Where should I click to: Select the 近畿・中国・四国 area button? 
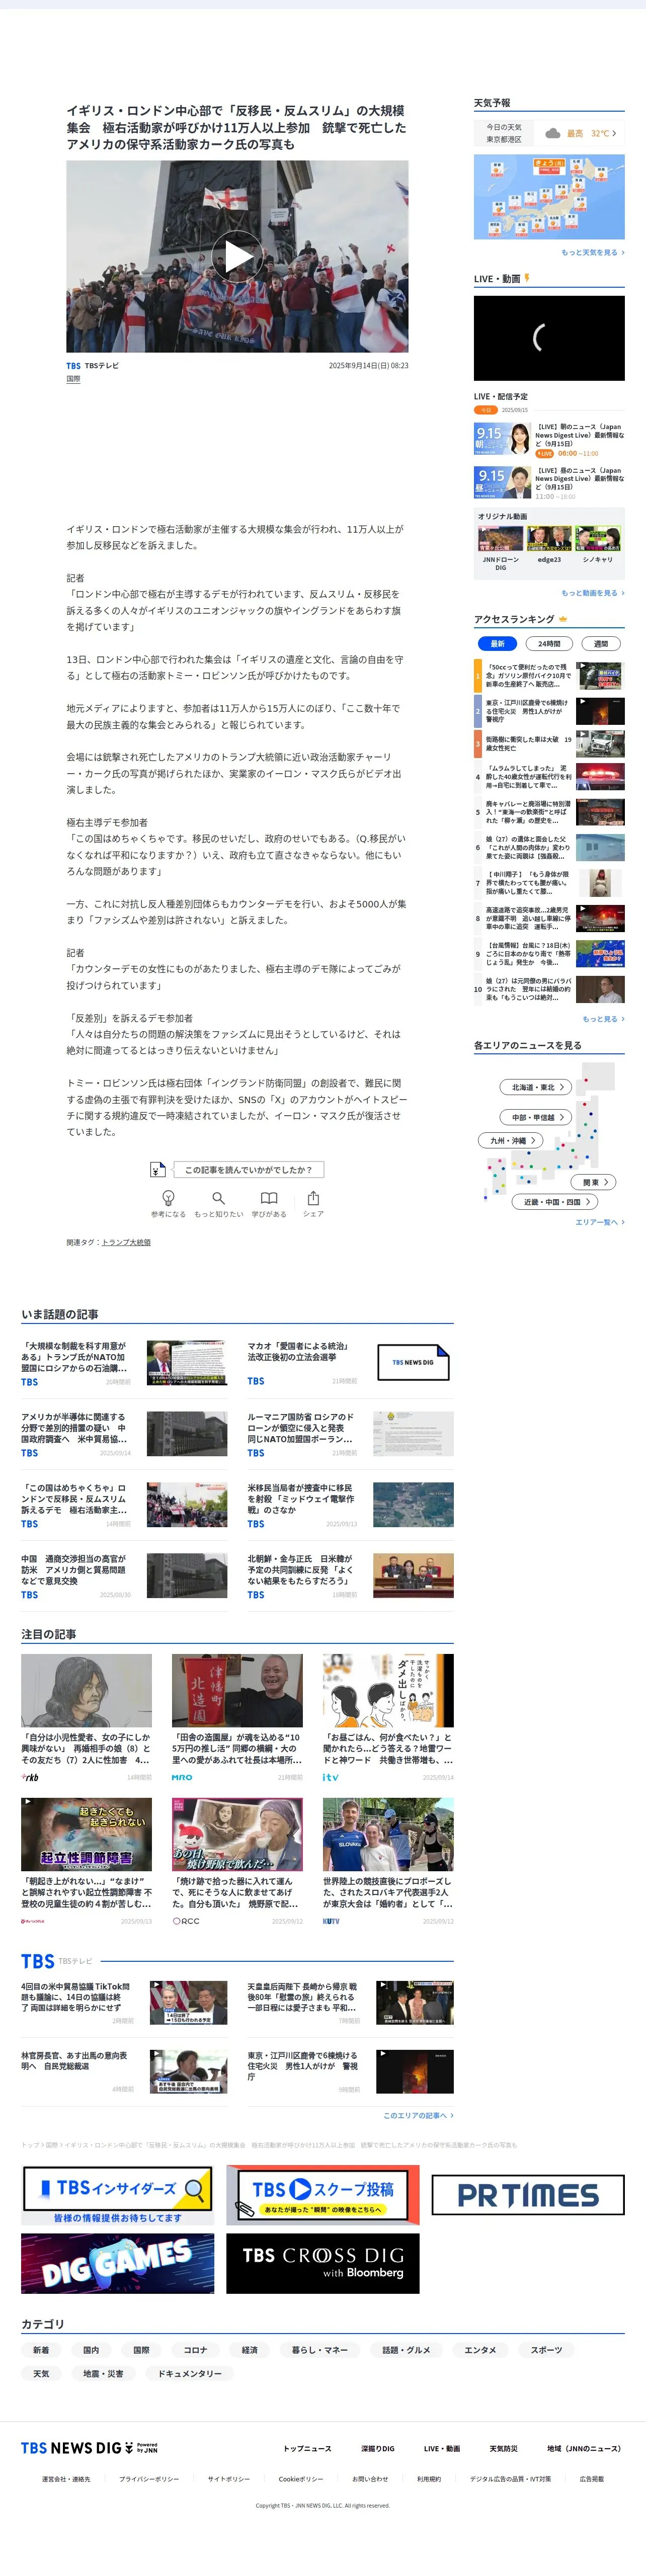tap(556, 1202)
